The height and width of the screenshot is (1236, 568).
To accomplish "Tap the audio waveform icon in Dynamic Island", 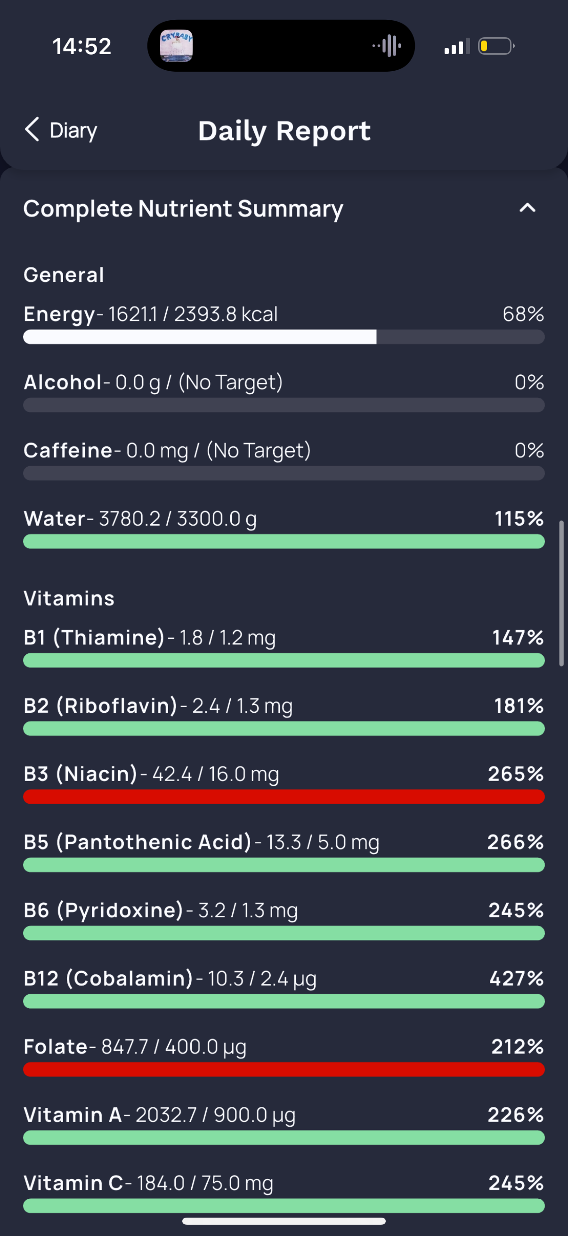I will coord(387,46).
